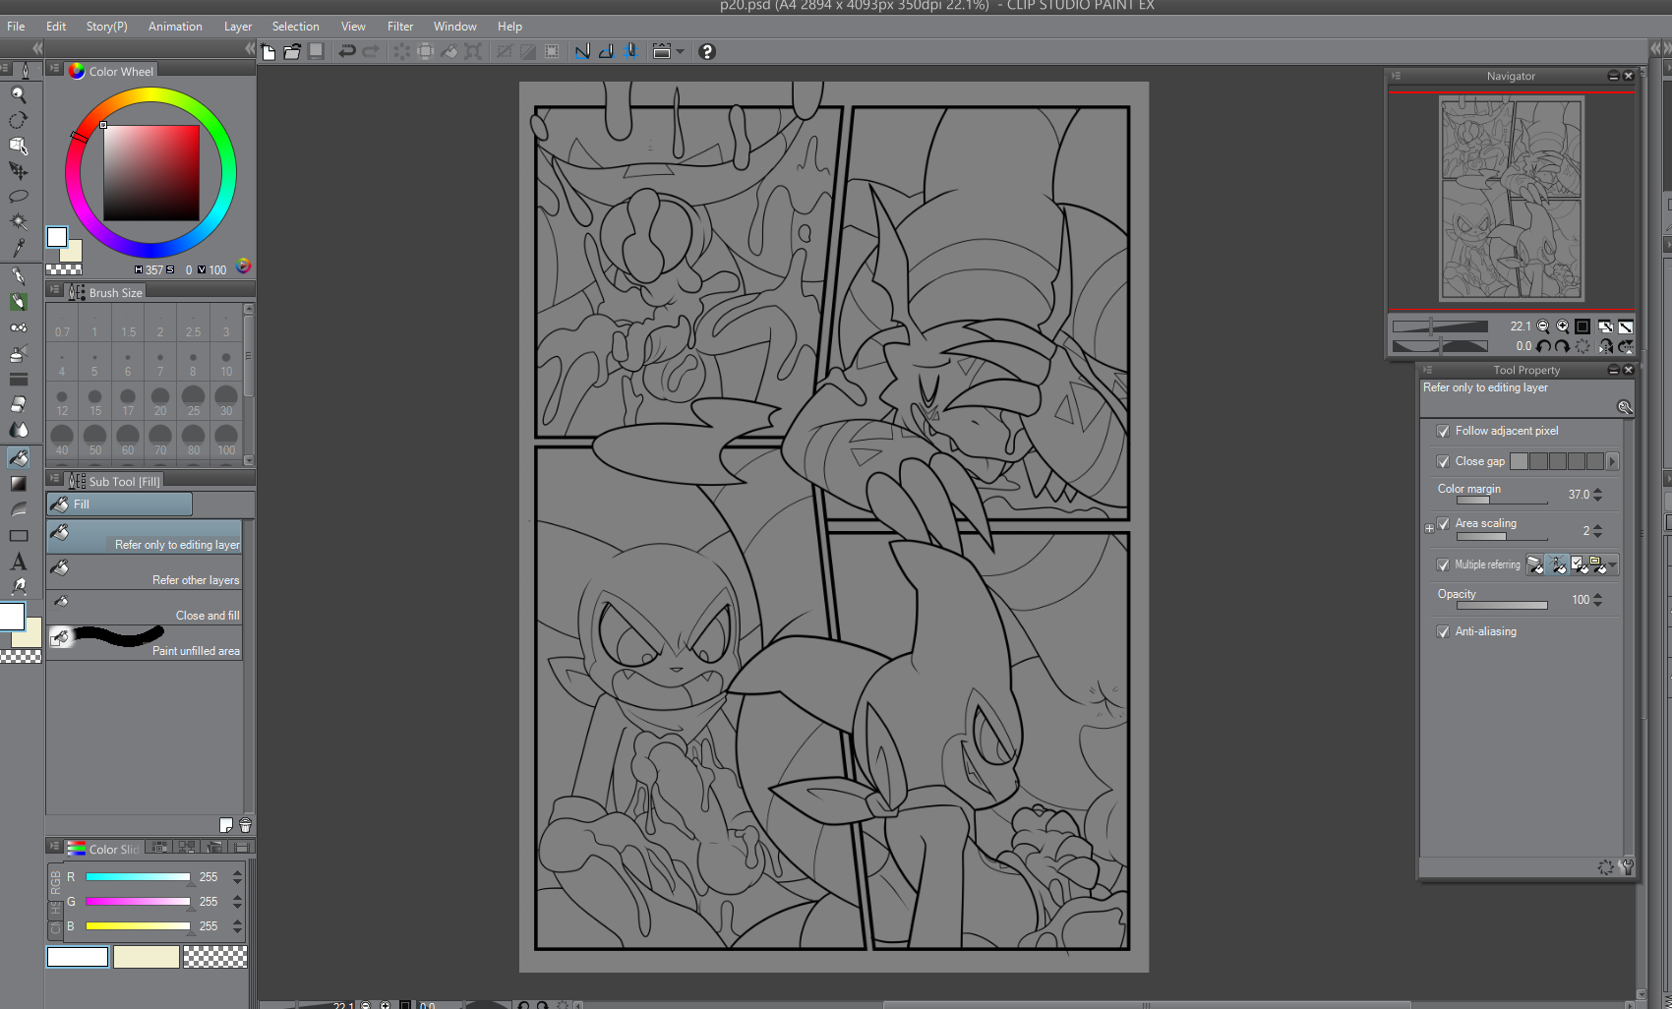Click the Redo arrow in toolbar
The width and height of the screenshot is (1672, 1009).
(x=370, y=51)
